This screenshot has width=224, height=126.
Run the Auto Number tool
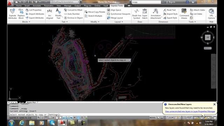pyautogui.click(x=72, y=14)
